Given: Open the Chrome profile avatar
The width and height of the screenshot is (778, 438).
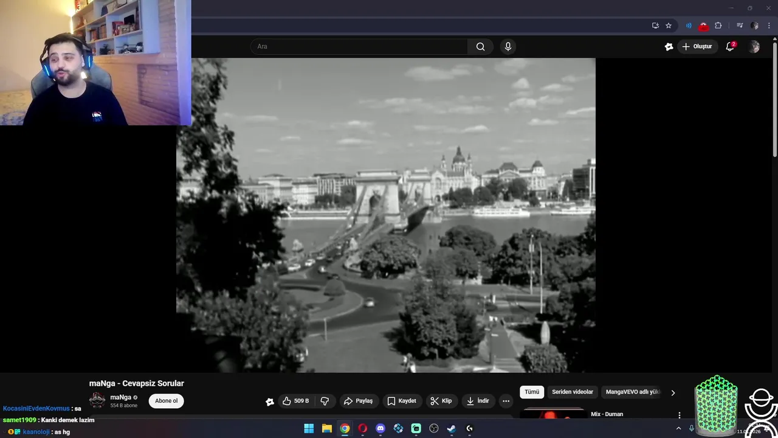Looking at the screenshot, I should pos(754,26).
